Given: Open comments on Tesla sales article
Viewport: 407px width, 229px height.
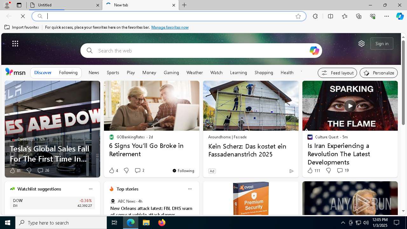Looking at the screenshot, I should pos(43,170).
